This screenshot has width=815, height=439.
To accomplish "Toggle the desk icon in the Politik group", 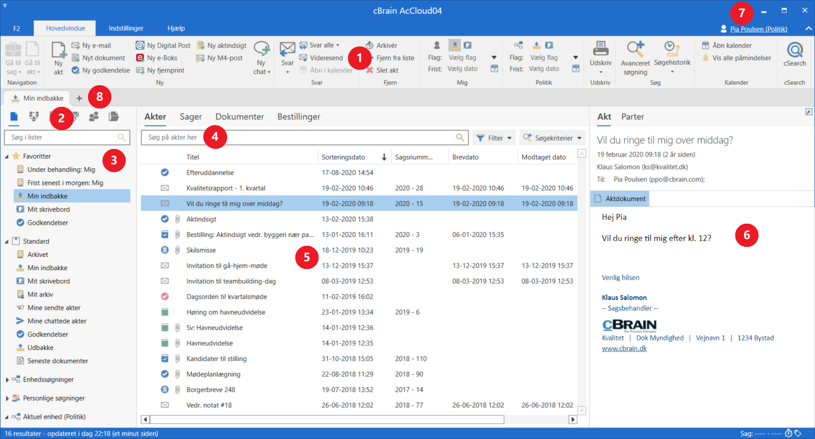I will point(549,45).
